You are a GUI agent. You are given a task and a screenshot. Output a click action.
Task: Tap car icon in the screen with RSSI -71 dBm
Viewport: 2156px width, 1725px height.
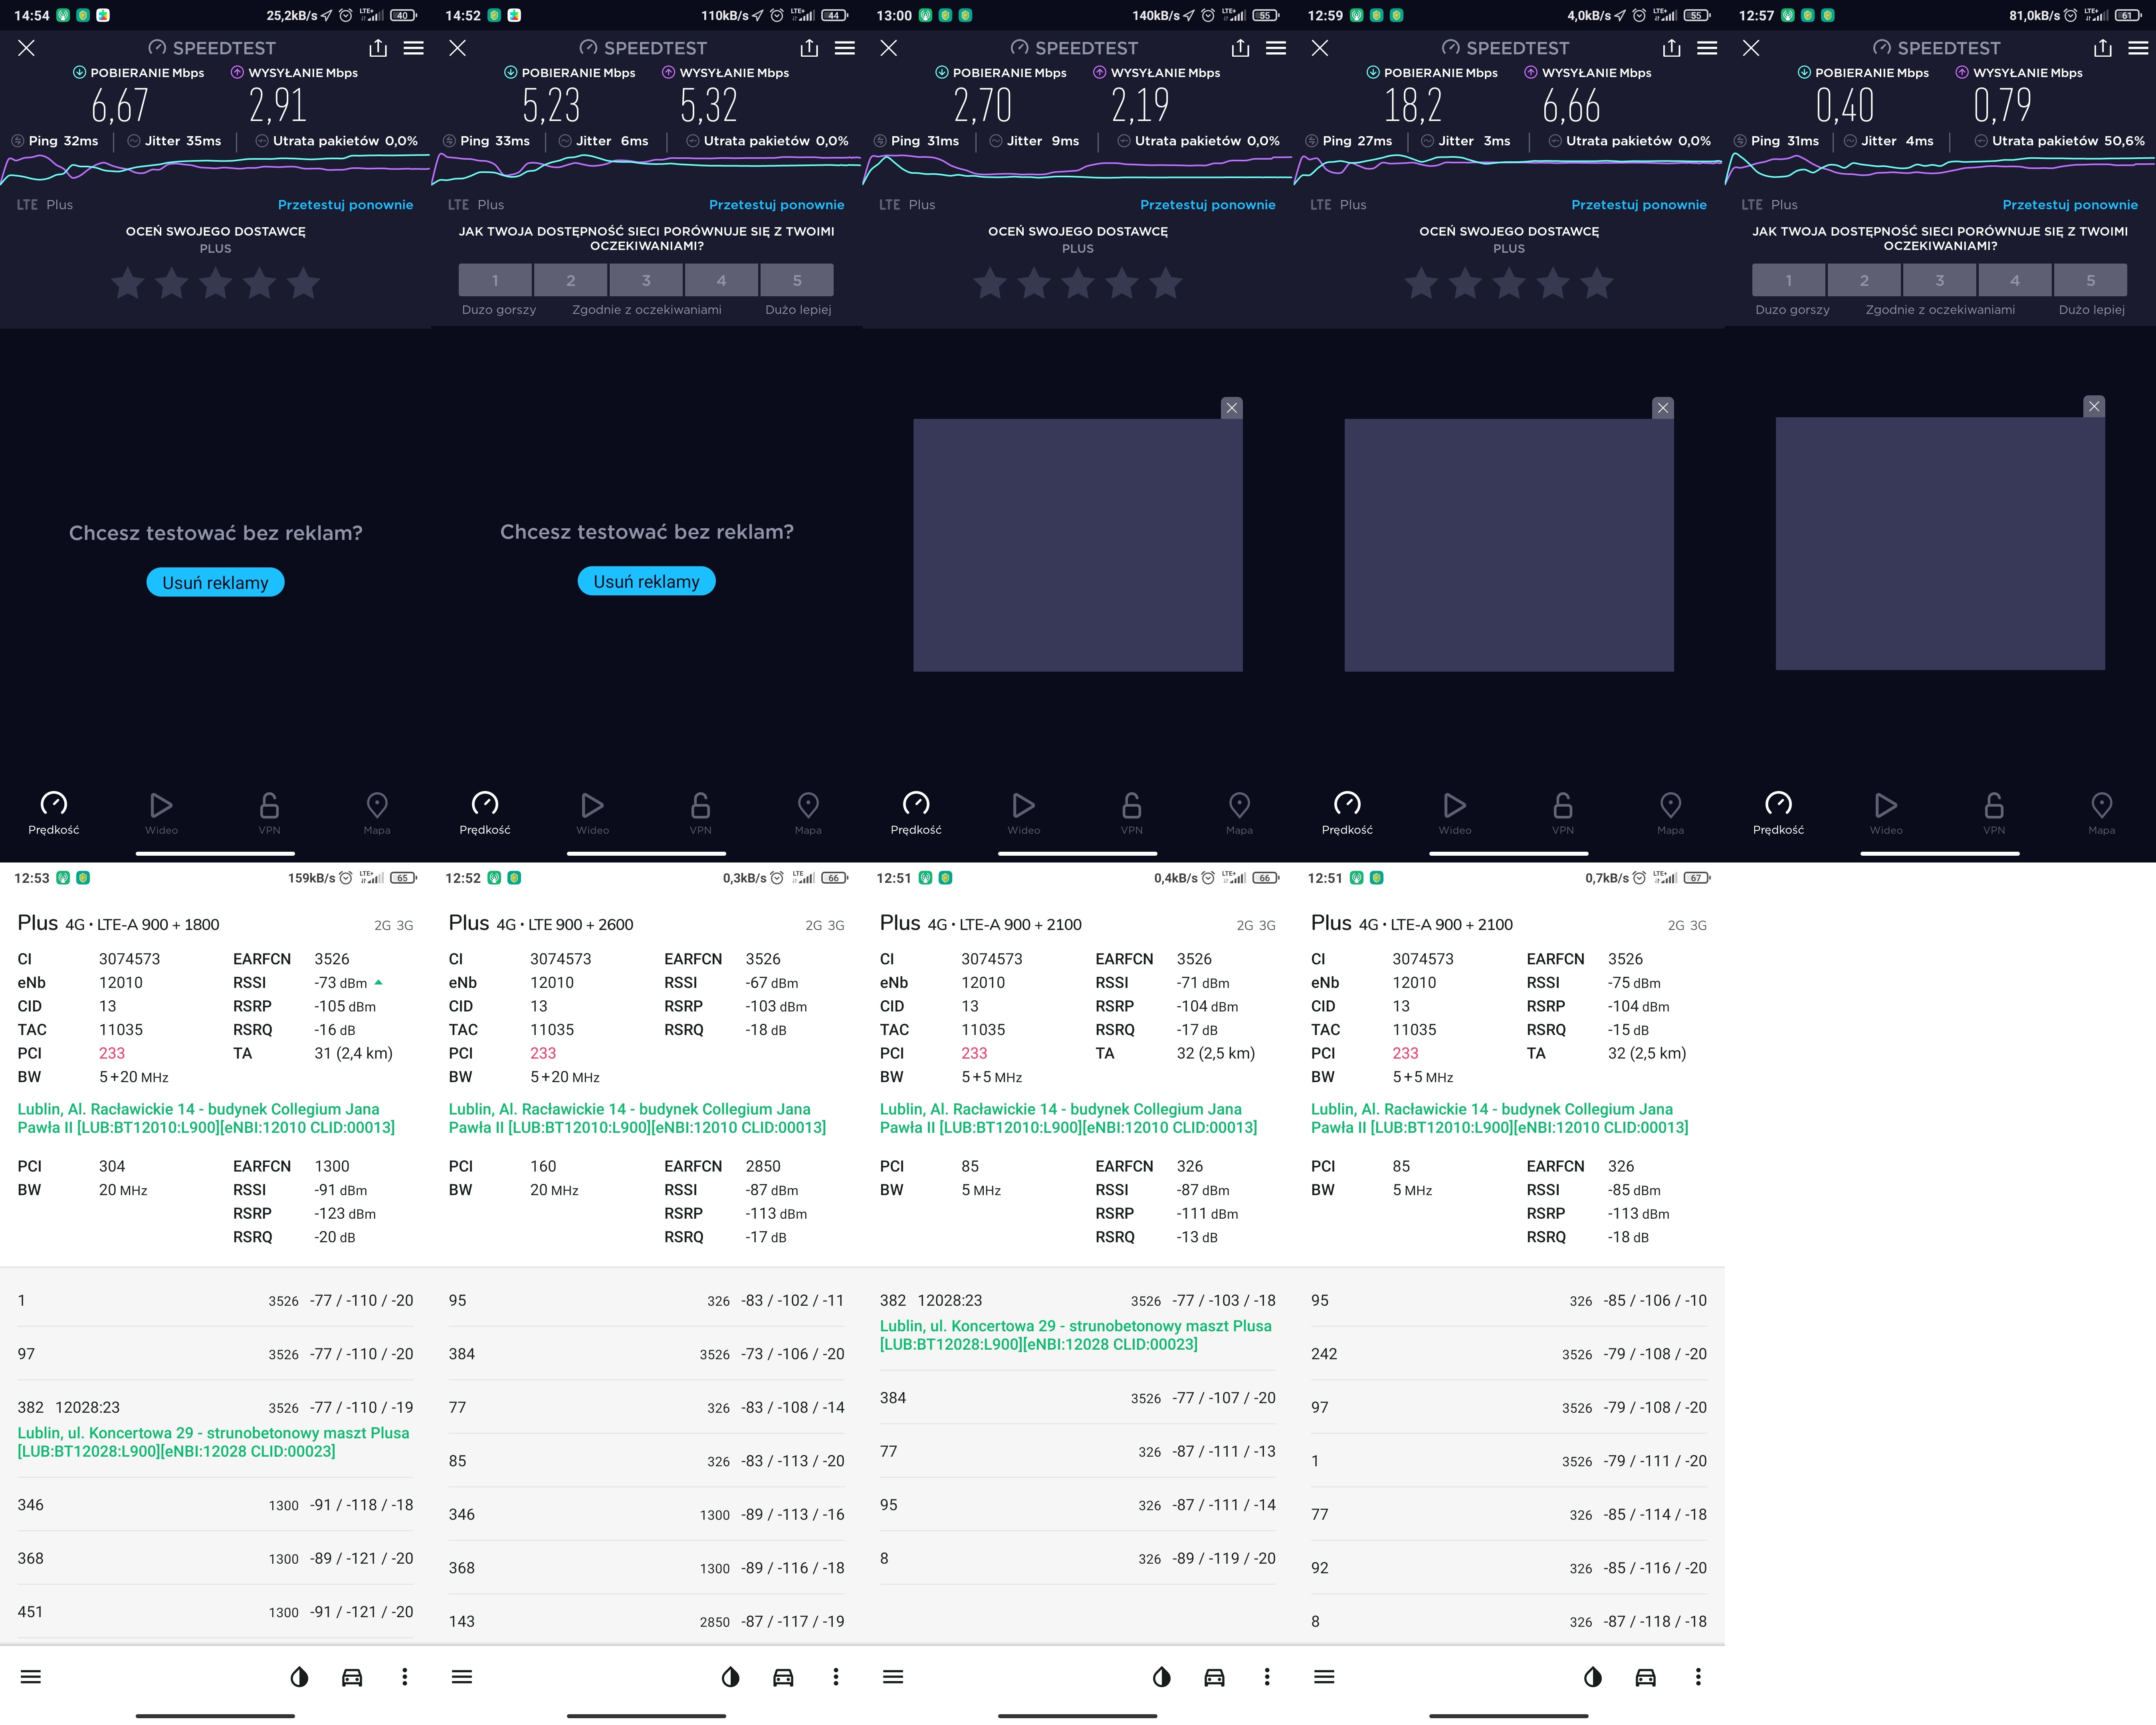point(1214,1677)
